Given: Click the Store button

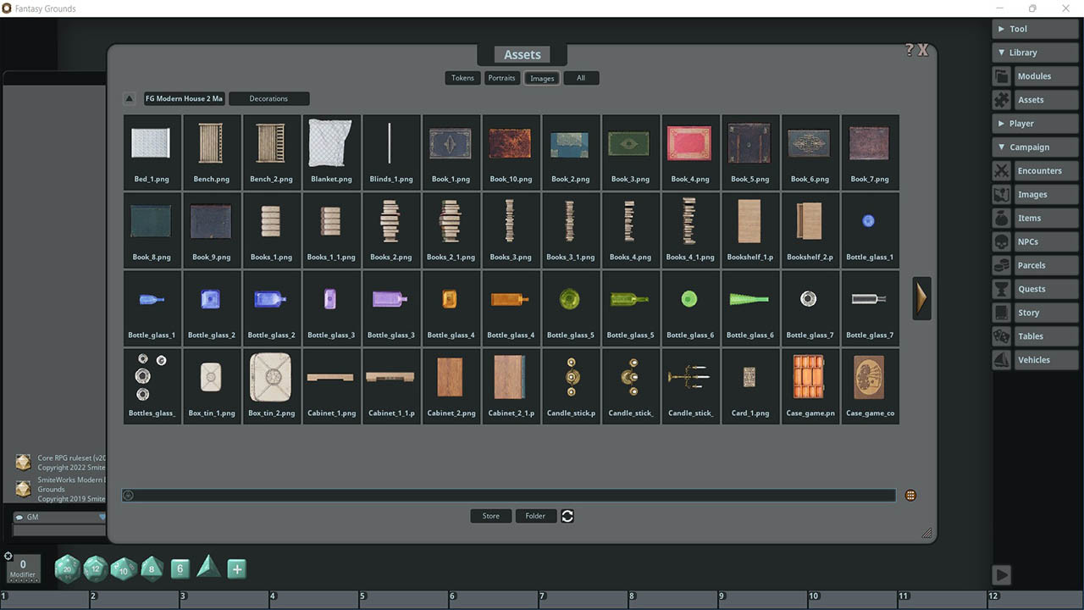Looking at the screenshot, I should (490, 515).
